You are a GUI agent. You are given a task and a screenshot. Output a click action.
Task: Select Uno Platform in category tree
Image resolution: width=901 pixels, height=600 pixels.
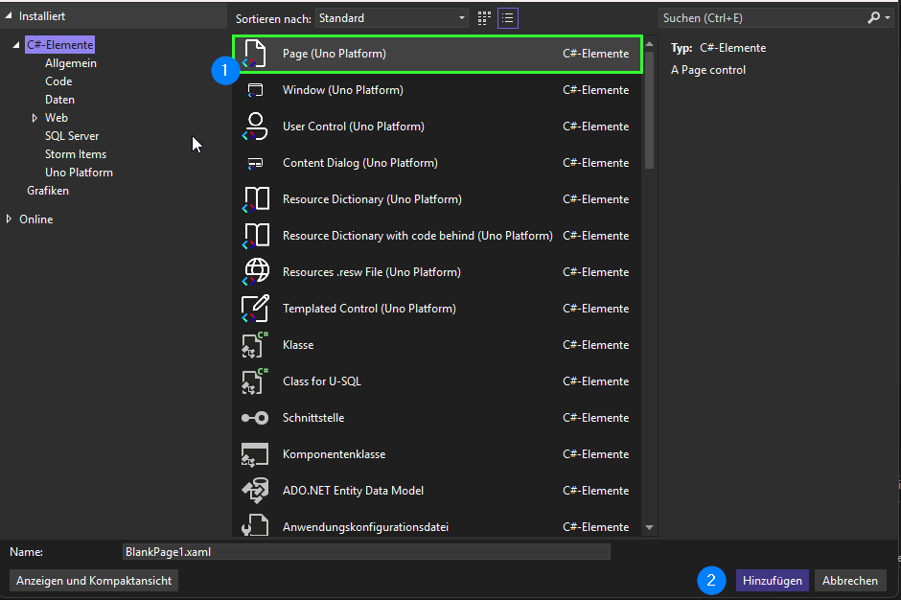[79, 173]
